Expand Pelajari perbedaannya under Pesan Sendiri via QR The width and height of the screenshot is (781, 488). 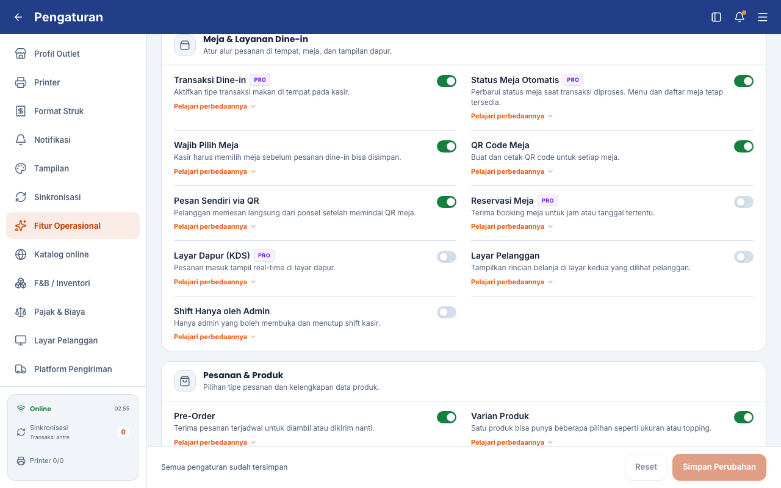pyautogui.click(x=215, y=226)
